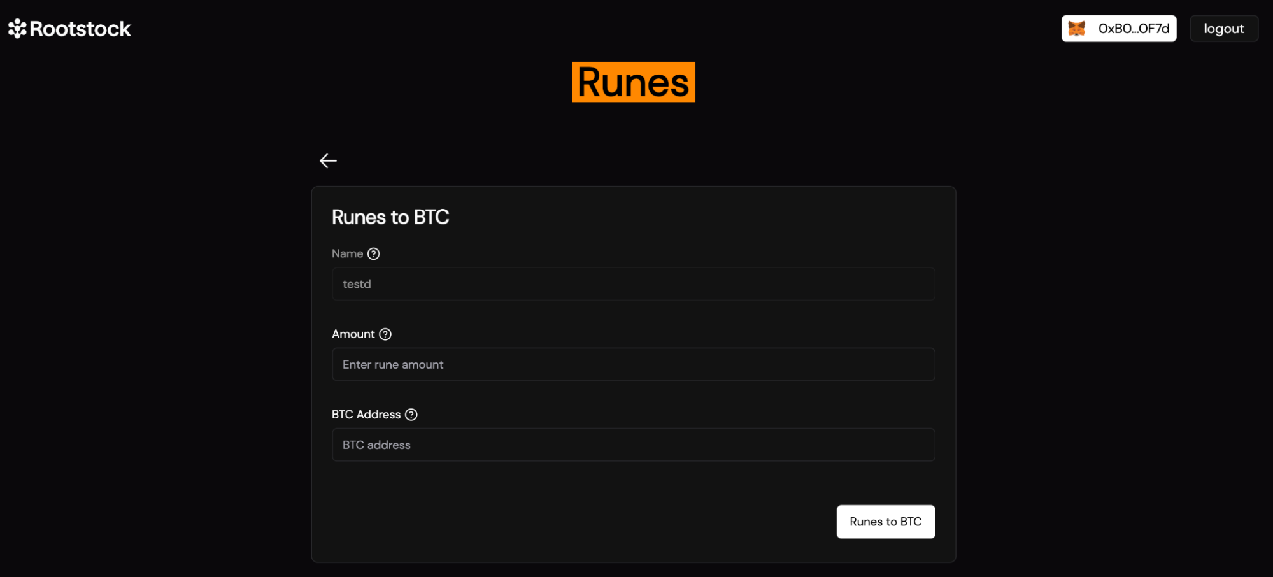1273x577 pixels.
Task: Click the Runes to BTC card title
Action: coord(390,217)
